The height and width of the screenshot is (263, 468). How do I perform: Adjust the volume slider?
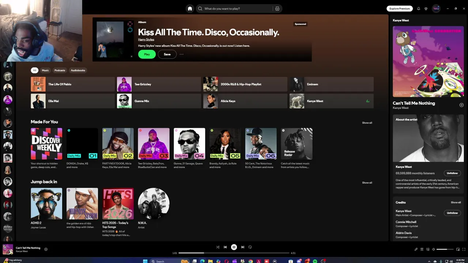(444, 249)
